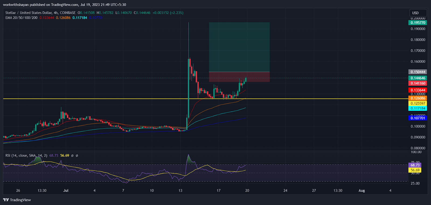This screenshot has width=431, height=205.
Task: Click the Jul label on the time axis
Action: click(66, 191)
